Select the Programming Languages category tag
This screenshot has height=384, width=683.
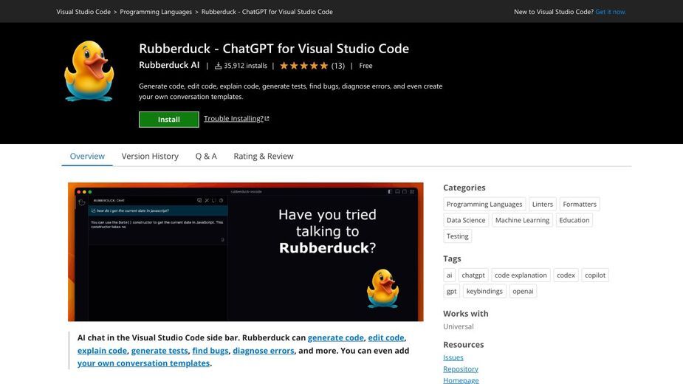484,204
